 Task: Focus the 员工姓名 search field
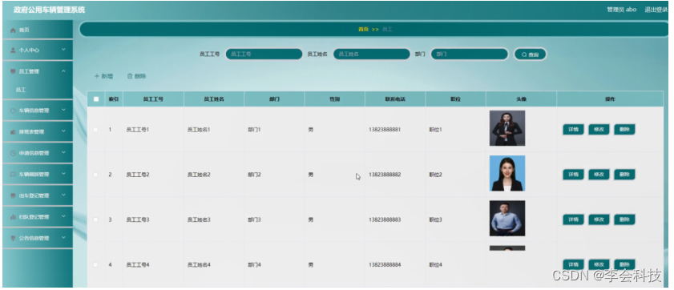(371, 54)
